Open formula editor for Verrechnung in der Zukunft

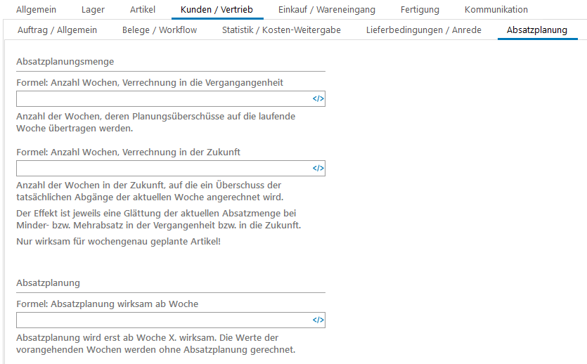coord(318,169)
